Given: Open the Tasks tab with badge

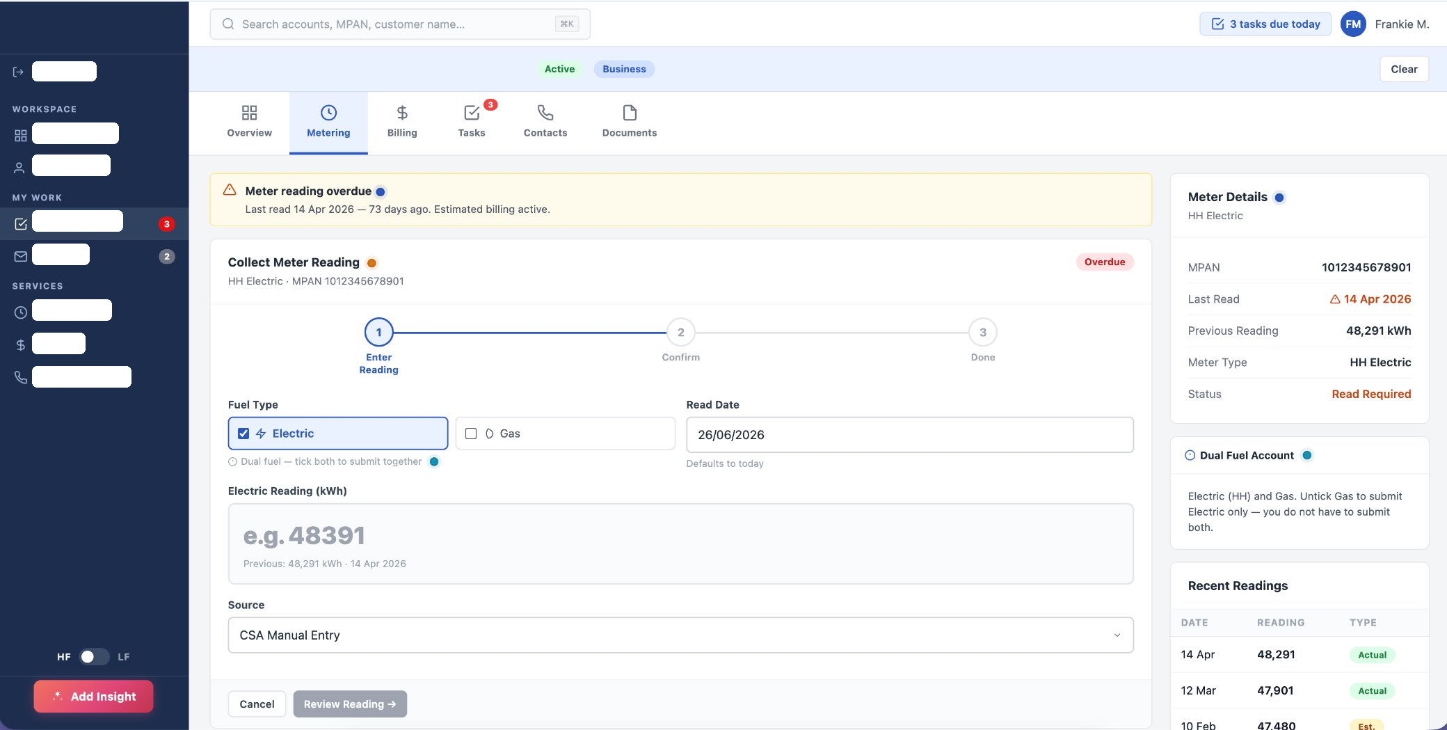Looking at the screenshot, I should click(x=472, y=122).
